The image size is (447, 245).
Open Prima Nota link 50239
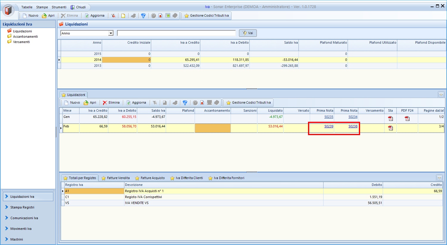click(329, 127)
